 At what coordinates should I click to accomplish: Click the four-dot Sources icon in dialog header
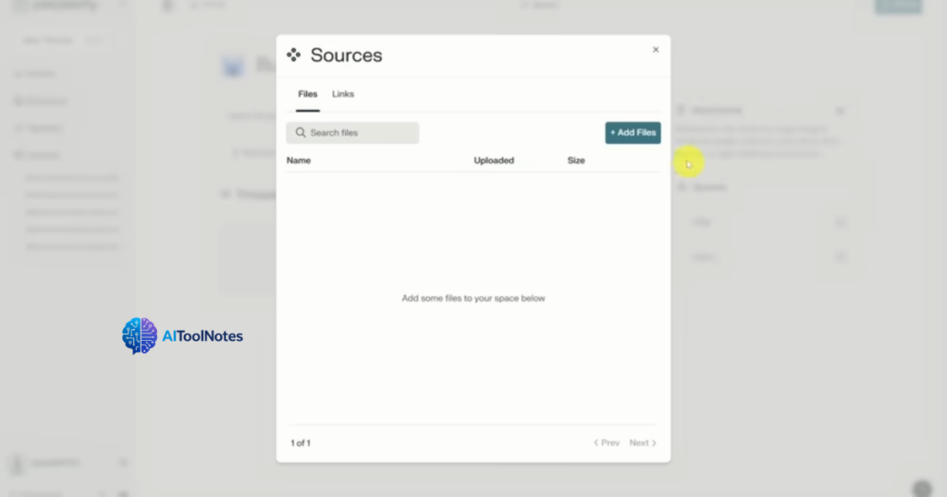tap(293, 55)
